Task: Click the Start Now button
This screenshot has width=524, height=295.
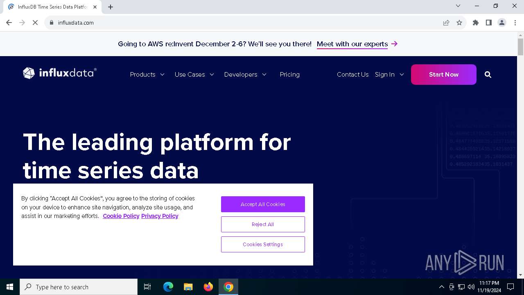Action: [444, 75]
